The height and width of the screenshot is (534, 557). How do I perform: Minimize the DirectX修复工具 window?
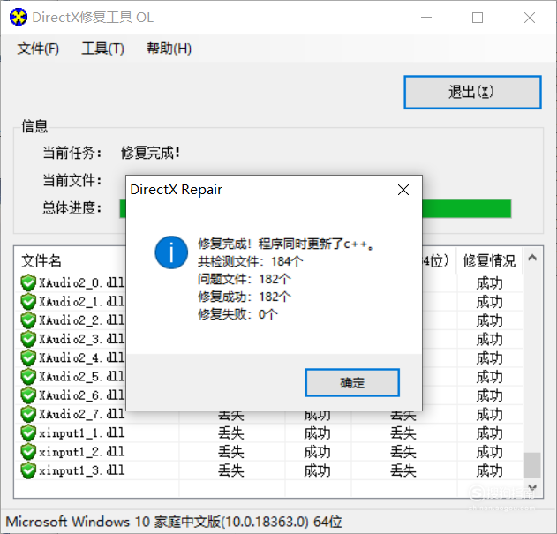tap(426, 18)
